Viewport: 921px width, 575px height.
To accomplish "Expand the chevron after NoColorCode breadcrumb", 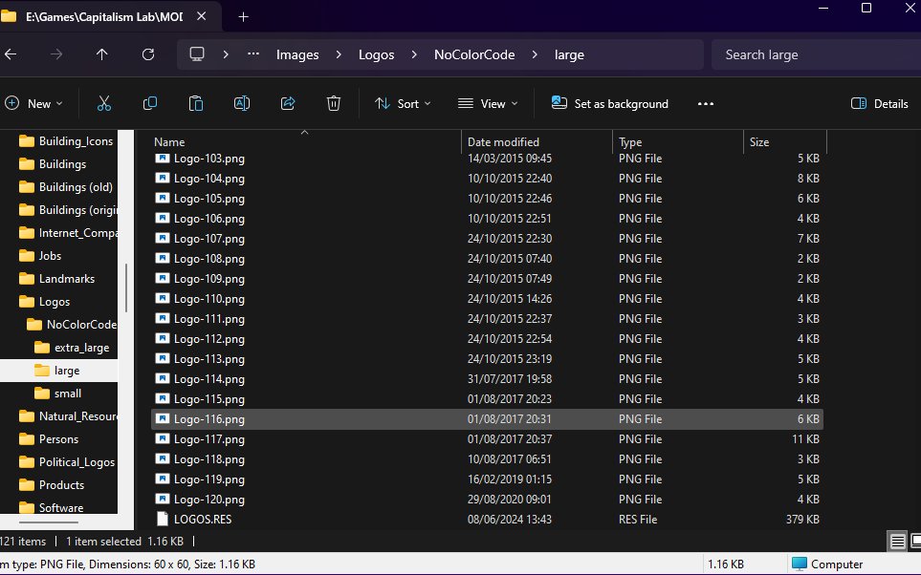I will click(x=535, y=54).
